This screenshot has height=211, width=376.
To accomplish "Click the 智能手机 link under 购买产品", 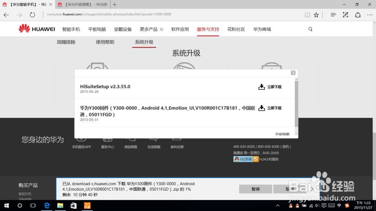I will pos(25,194).
